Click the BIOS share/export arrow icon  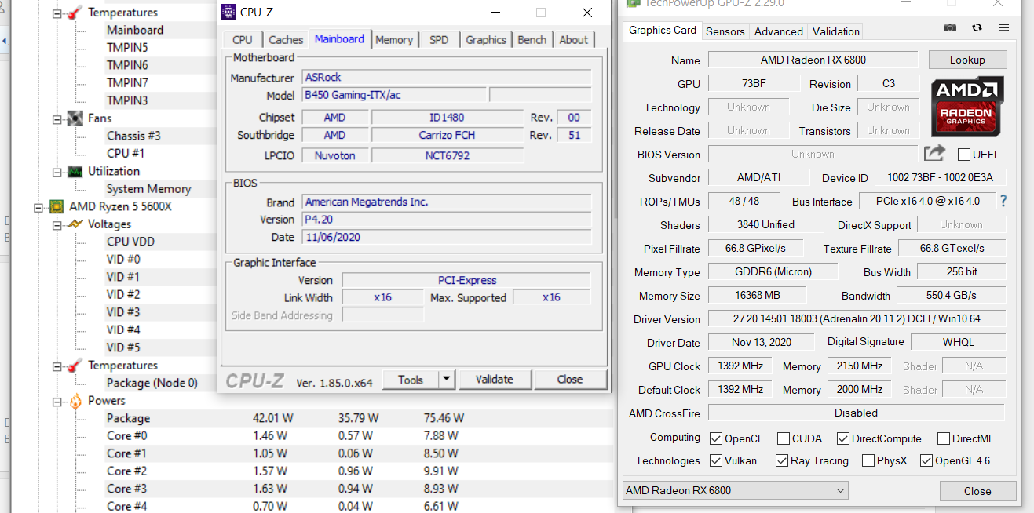(x=934, y=154)
